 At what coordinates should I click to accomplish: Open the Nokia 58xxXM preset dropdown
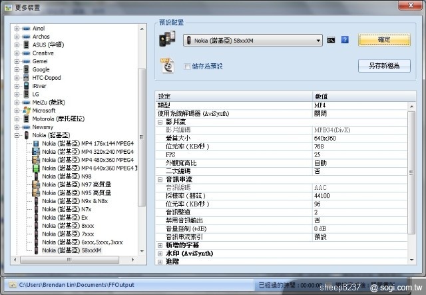(253, 41)
